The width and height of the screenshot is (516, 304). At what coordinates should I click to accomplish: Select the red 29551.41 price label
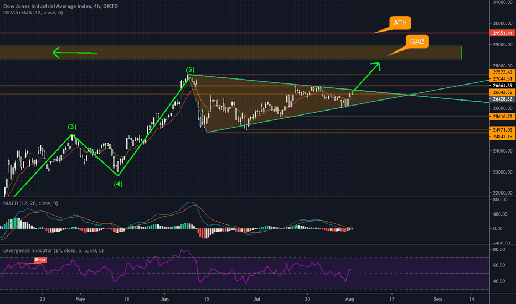click(x=503, y=33)
